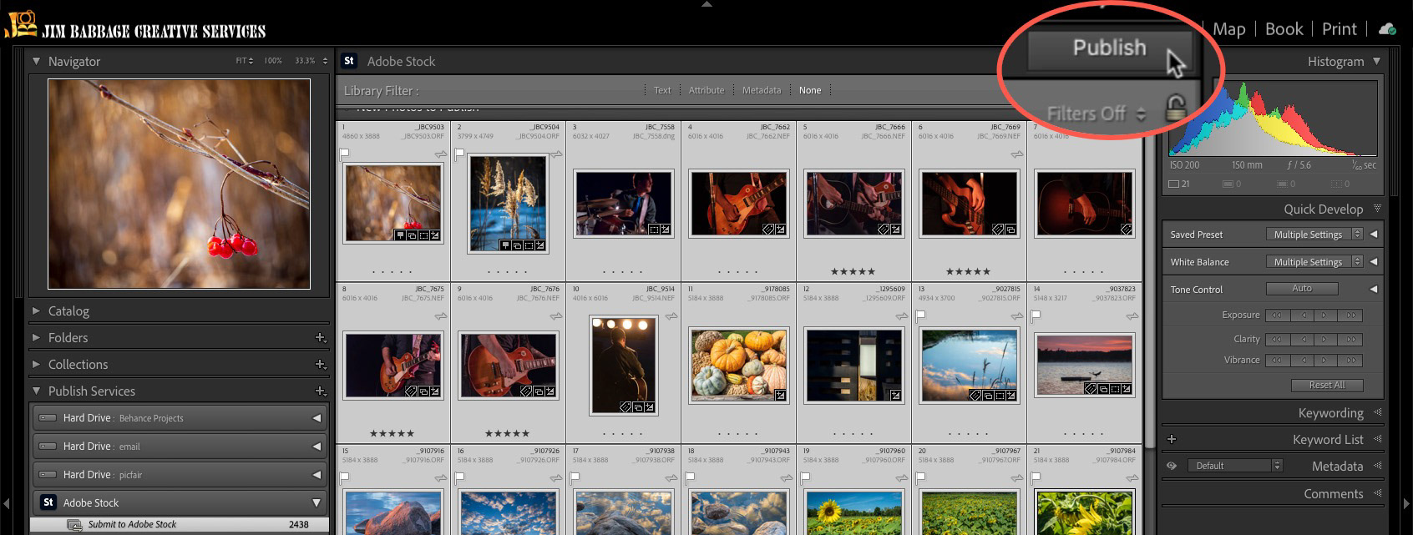This screenshot has height=535, width=1413.
Task: Click the St icon in Publish Services list
Action: [x=48, y=502]
